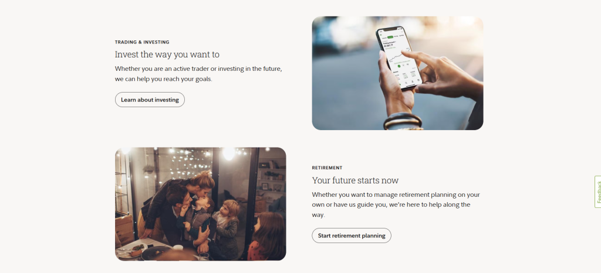Click the green pill tab on phone app
601x273 pixels.
click(x=390, y=37)
